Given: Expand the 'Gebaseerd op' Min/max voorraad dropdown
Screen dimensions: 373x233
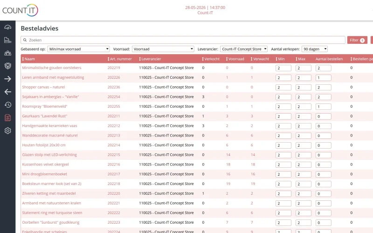Looking at the screenshot, I should pos(78,49).
